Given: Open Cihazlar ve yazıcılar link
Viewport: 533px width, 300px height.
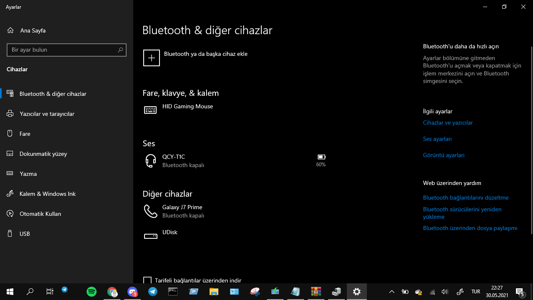Looking at the screenshot, I should click(448, 122).
